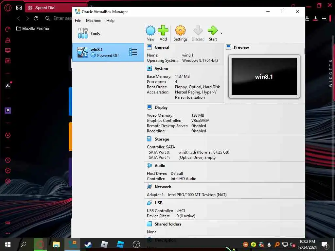Click the Display section header
Image resolution: width=335 pixels, height=251 pixels.
161,107
